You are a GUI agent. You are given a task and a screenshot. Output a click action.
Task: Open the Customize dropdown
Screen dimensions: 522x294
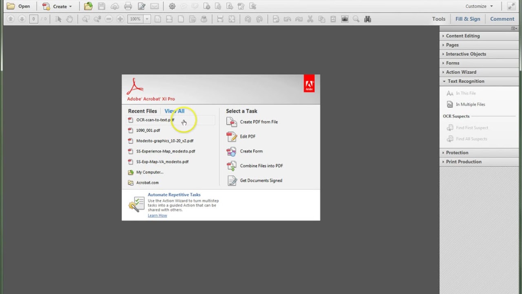[479, 6]
